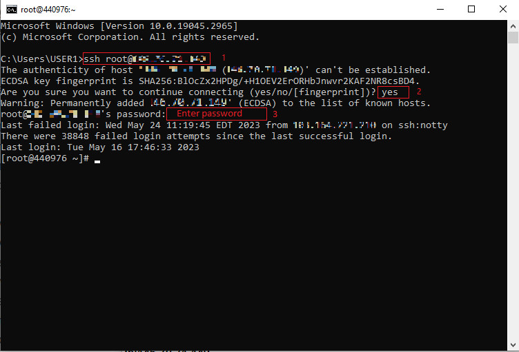Minimize the root@440976 terminal window
519x352 pixels.
tap(440, 9)
